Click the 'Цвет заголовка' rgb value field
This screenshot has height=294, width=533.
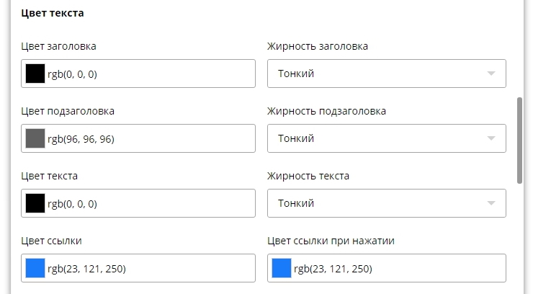tap(148, 73)
